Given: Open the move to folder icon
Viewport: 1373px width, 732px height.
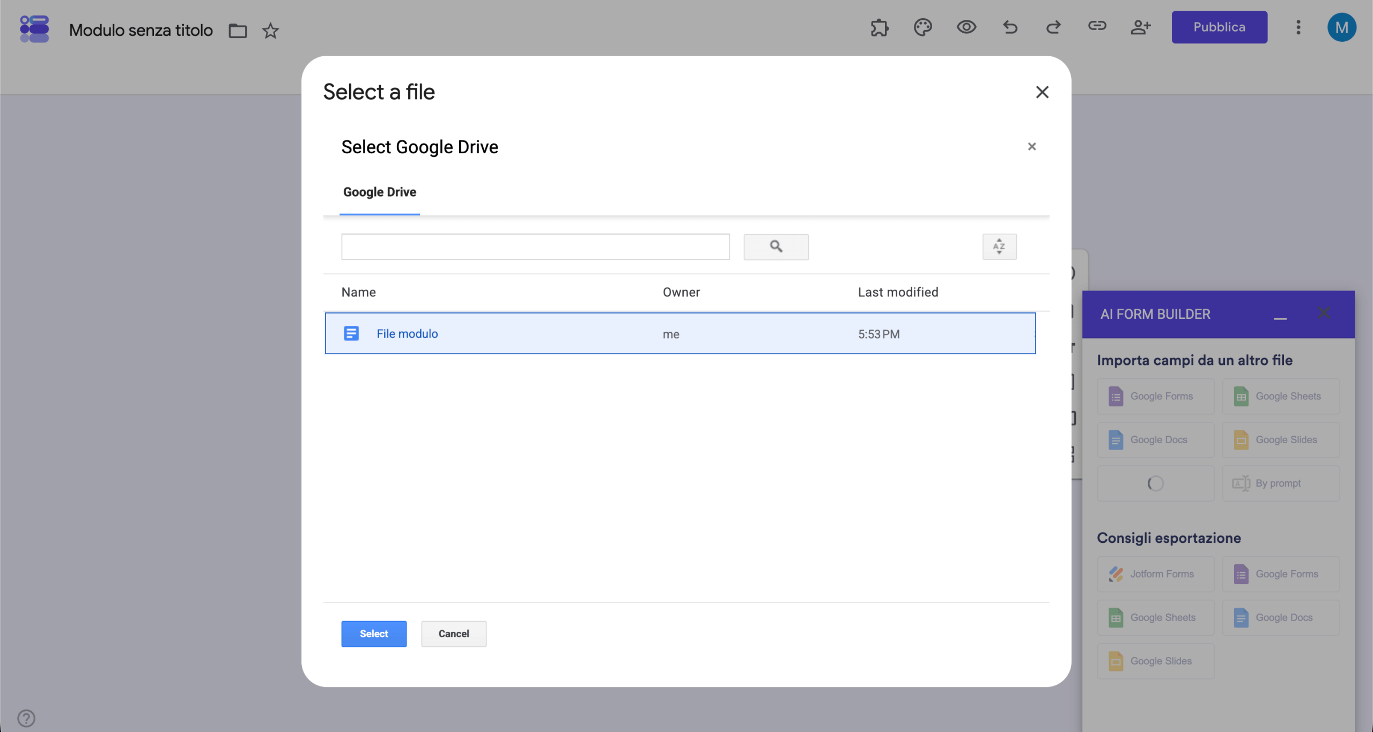Looking at the screenshot, I should pos(238,31).
